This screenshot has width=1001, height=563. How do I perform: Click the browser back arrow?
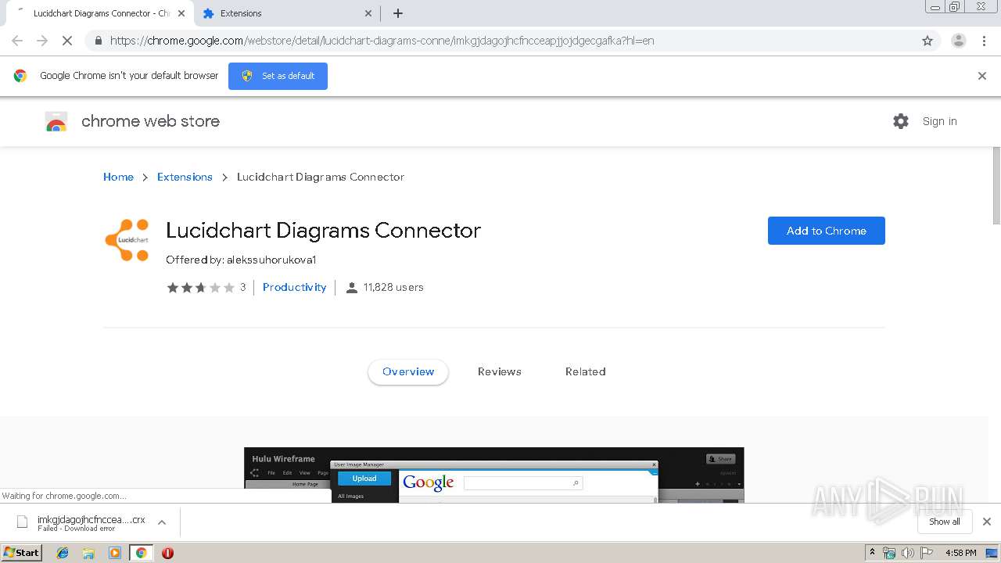coord(17,41)
